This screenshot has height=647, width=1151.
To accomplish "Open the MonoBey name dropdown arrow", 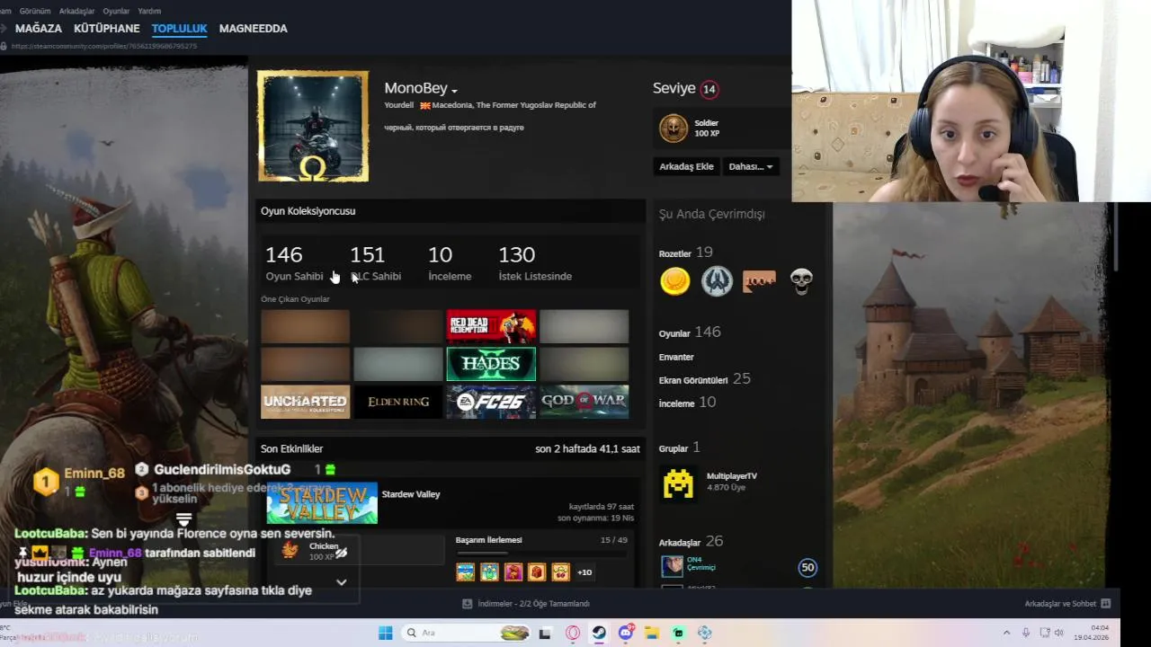I will [x=454, y=91].
